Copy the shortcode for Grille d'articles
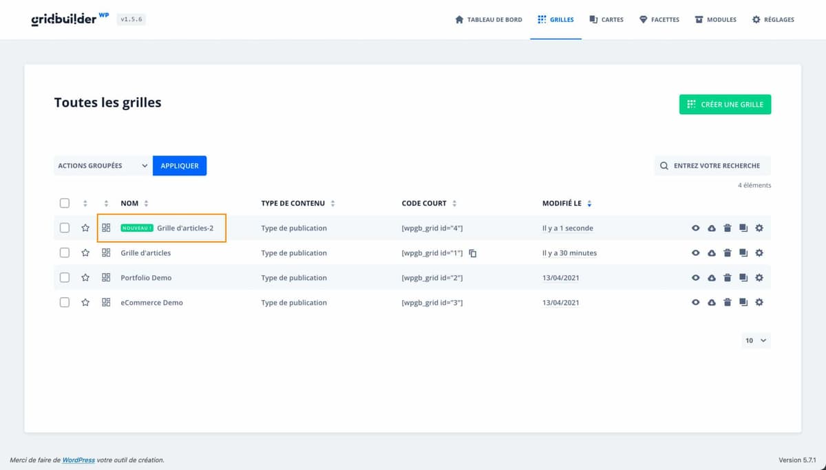 tap(473, 253)
